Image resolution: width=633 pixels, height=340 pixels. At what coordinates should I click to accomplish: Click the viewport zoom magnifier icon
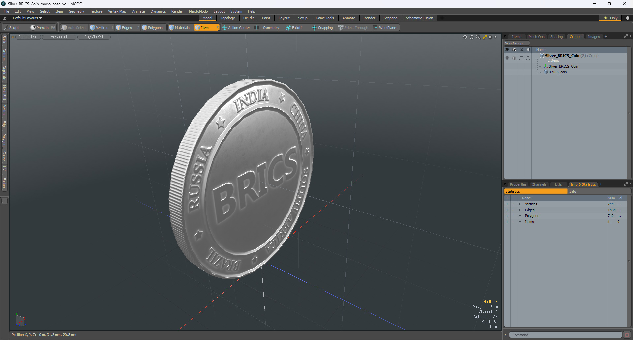[478, 37]
